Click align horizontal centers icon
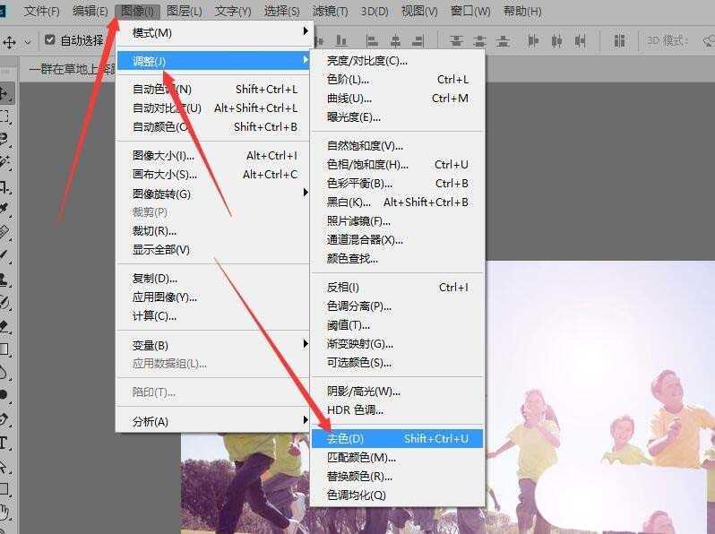This screenshot has height=534, width=715. point(395,41)
